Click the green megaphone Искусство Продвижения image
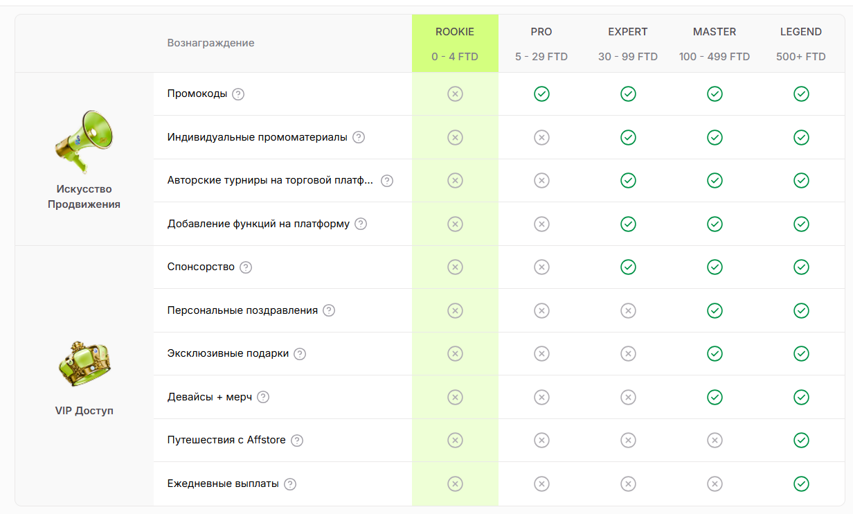 [x=84, y=141]
